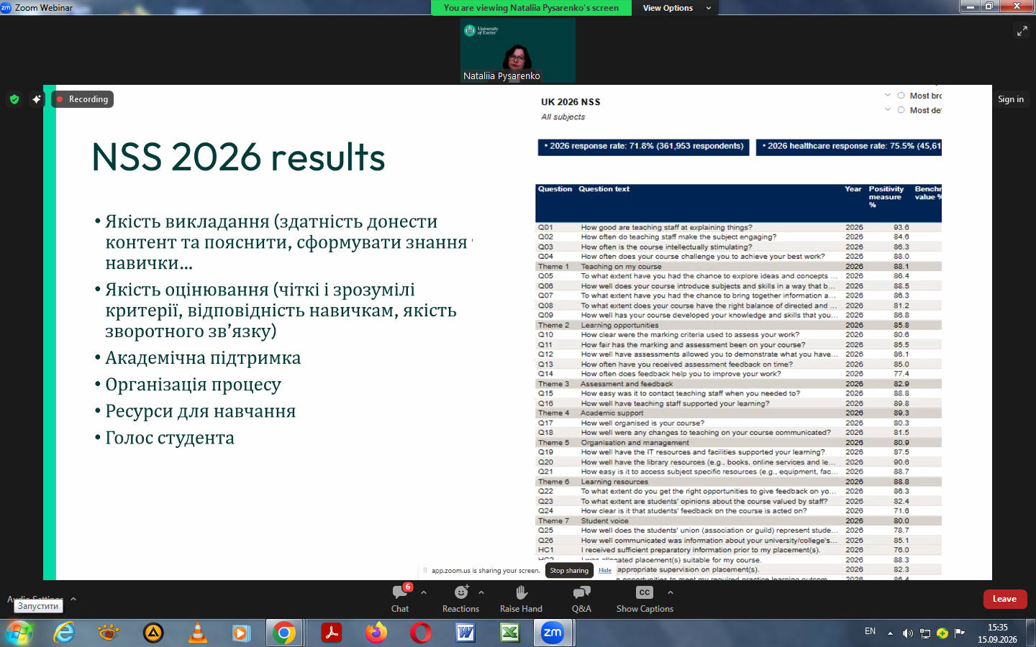Open VLC media player in the taskbar
The height and width of the screenshot is (647, 1036).
pos(197,633)
